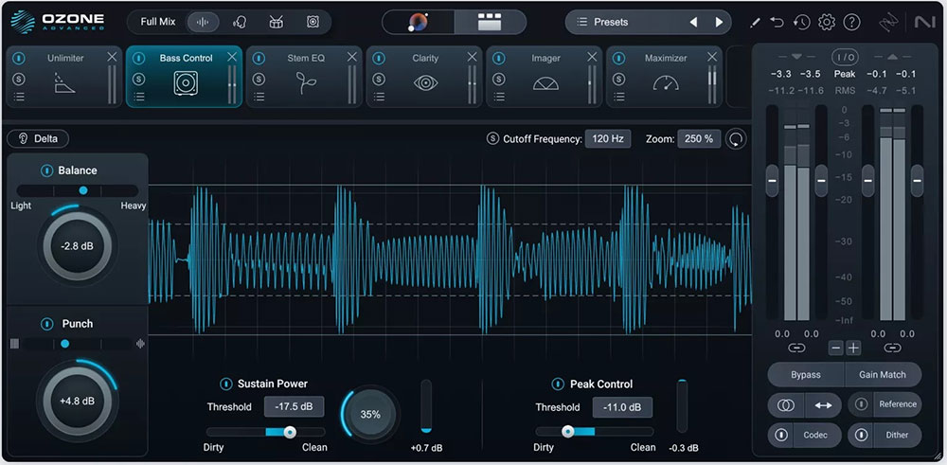
Task: Remove the Stem EQ module
Action: point(352,57)
